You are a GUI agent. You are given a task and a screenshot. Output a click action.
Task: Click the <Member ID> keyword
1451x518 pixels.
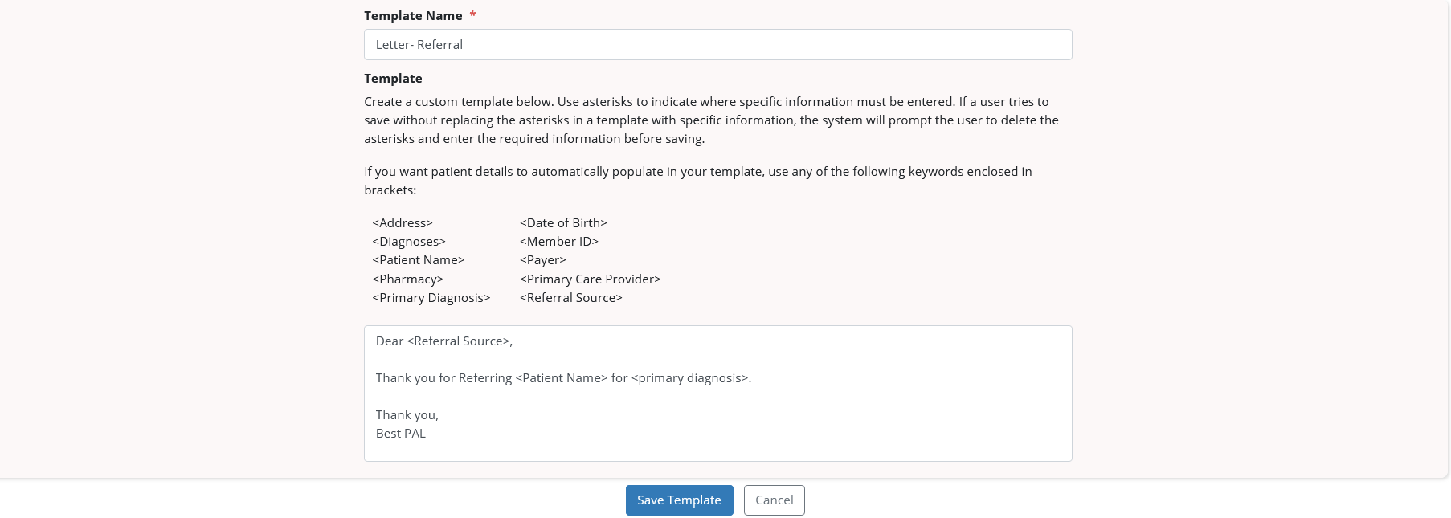point(559,242)
